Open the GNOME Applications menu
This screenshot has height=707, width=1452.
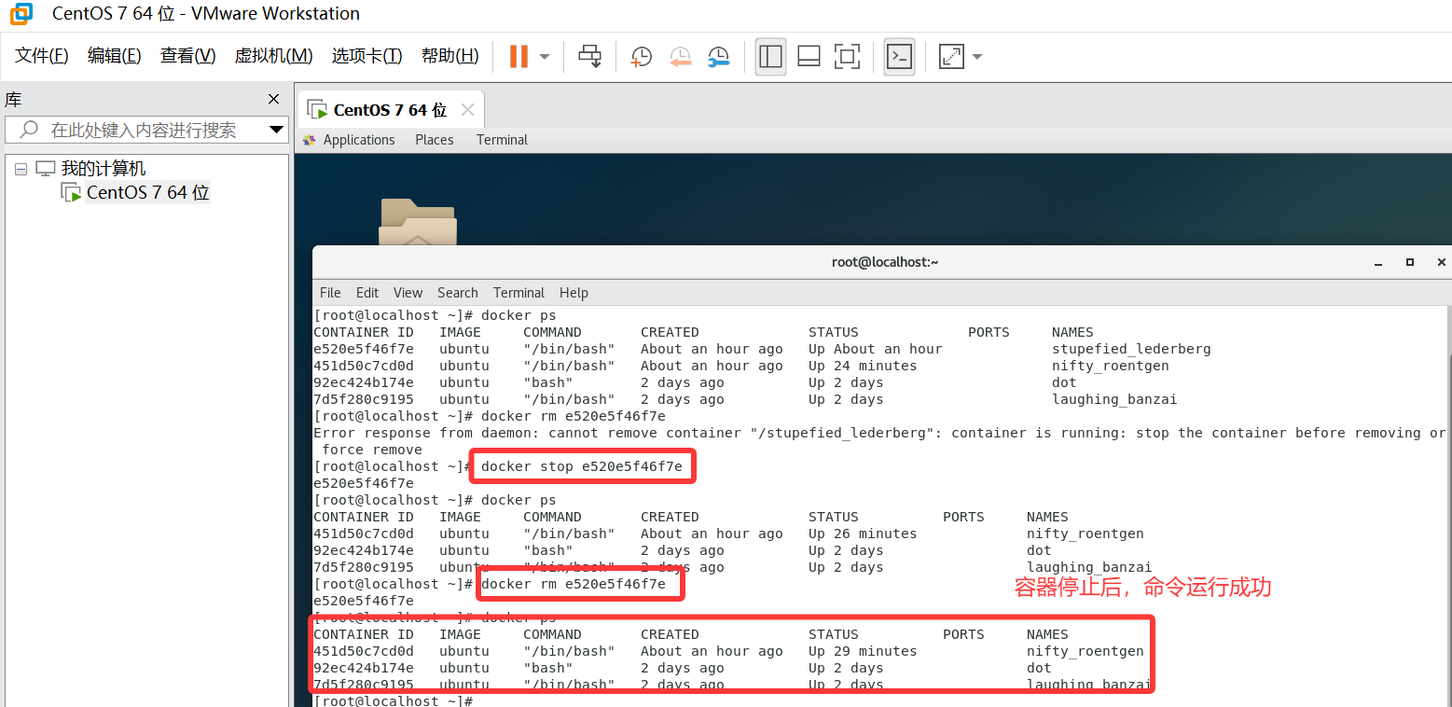[358, 140]
